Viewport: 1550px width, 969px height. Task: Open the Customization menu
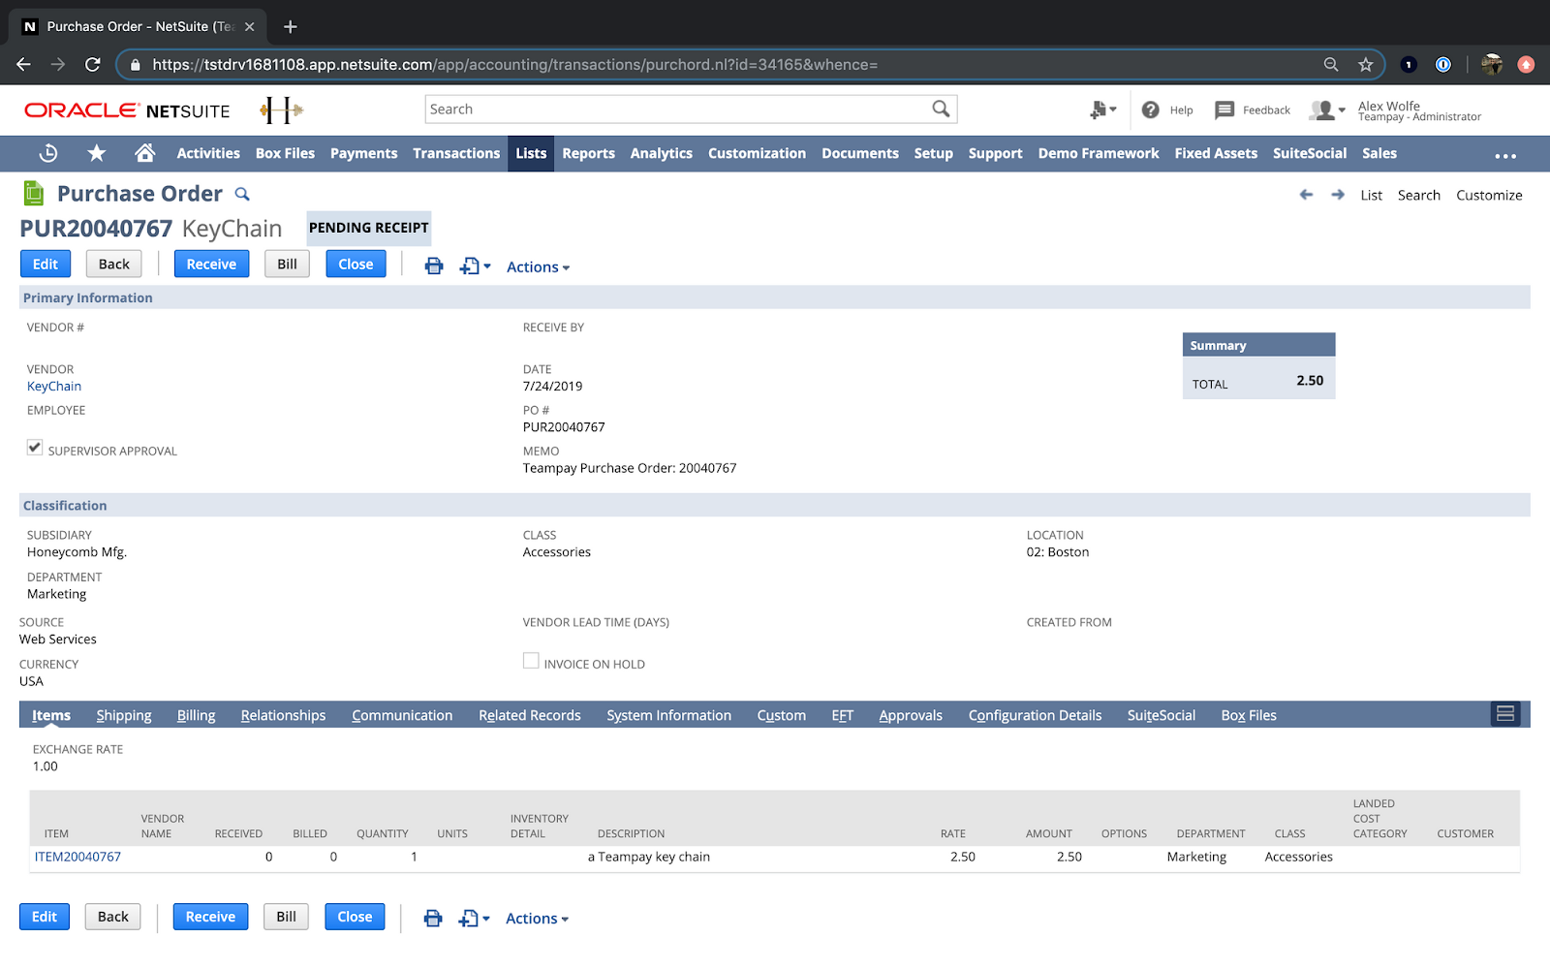[757, 153]
